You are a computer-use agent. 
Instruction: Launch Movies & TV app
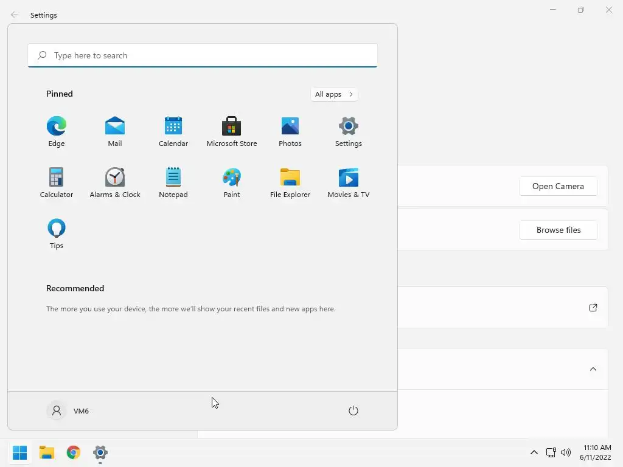point(349,182)
